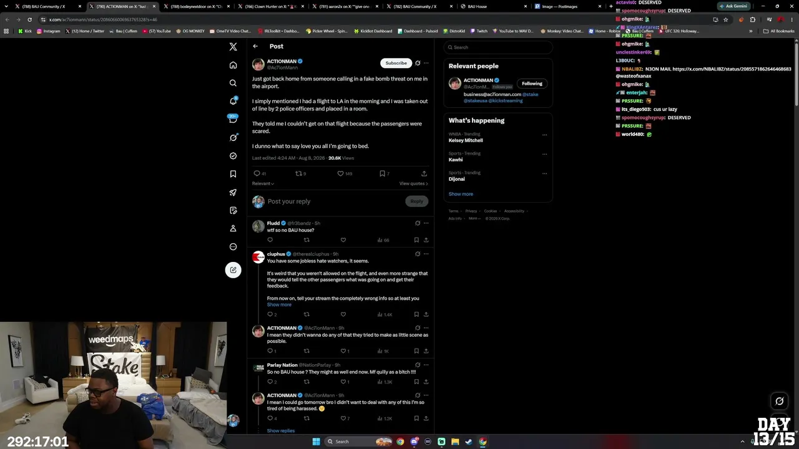Open the Kelsey Mitchell trending topic
Screen dimensions: 799x449
tap(466, 140)
